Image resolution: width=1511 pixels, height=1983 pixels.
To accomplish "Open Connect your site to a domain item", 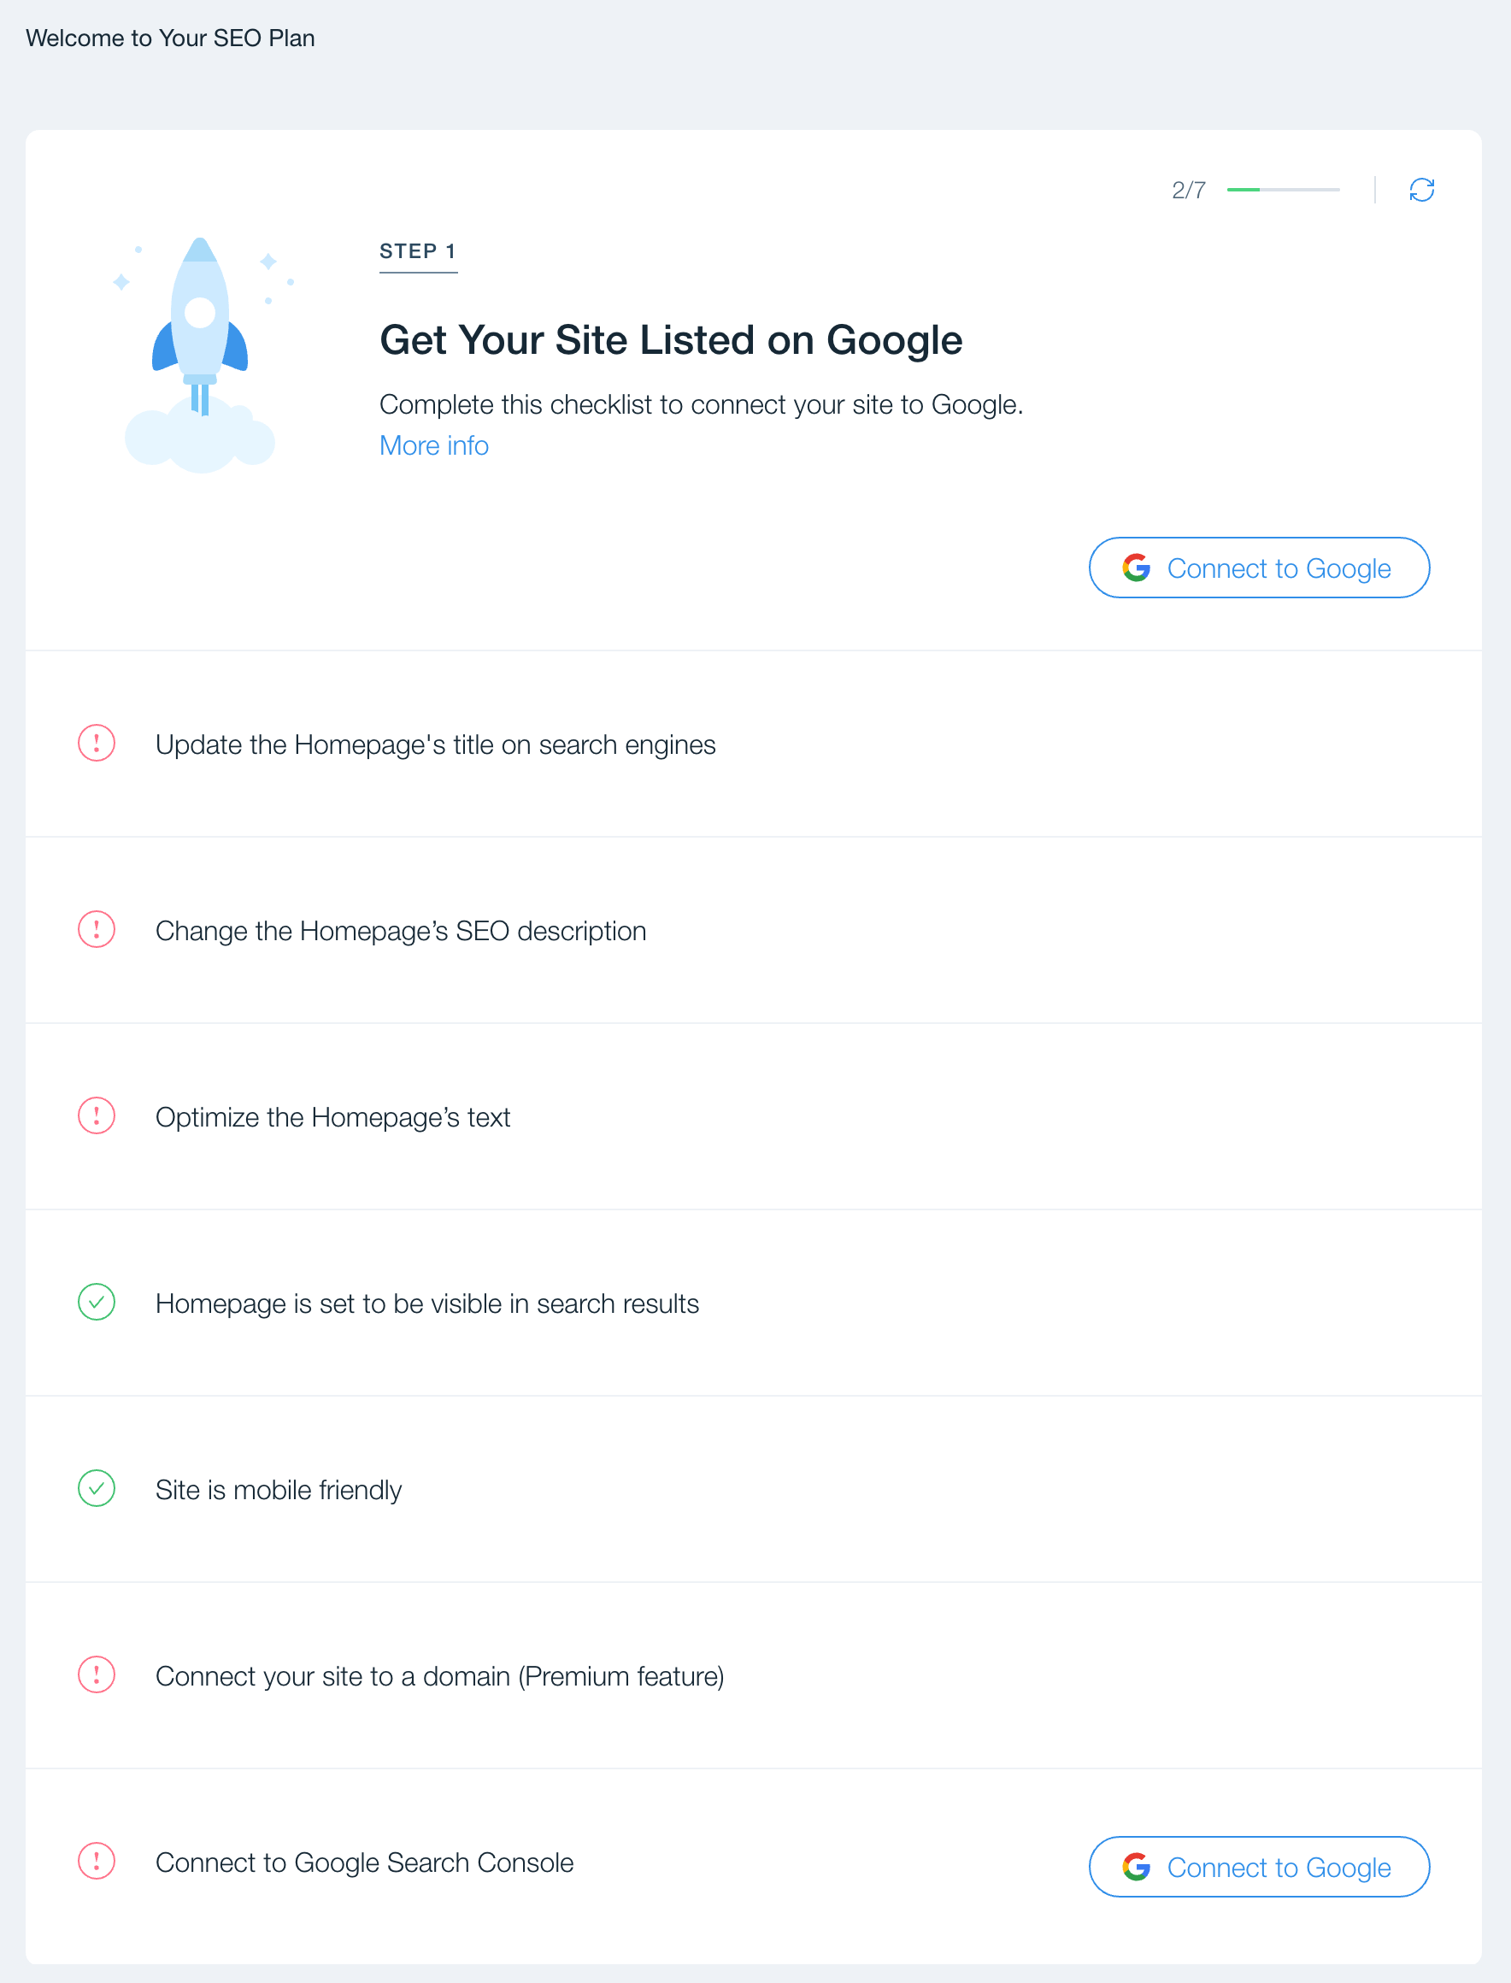I will [x=754, y=1674].
